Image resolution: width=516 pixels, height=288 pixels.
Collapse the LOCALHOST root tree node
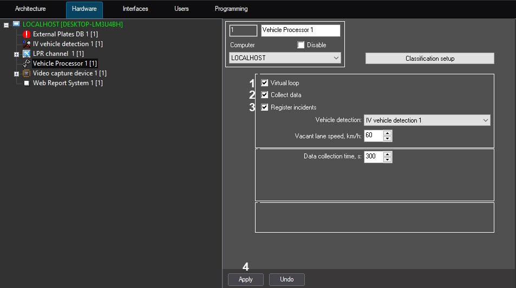[x=6, y=25]
